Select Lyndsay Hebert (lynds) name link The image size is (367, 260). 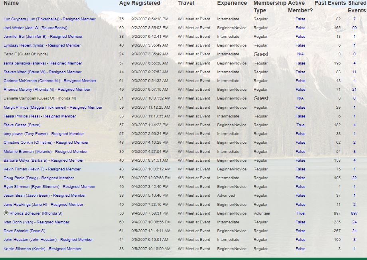pyautogui.click(x=42, y=45)
